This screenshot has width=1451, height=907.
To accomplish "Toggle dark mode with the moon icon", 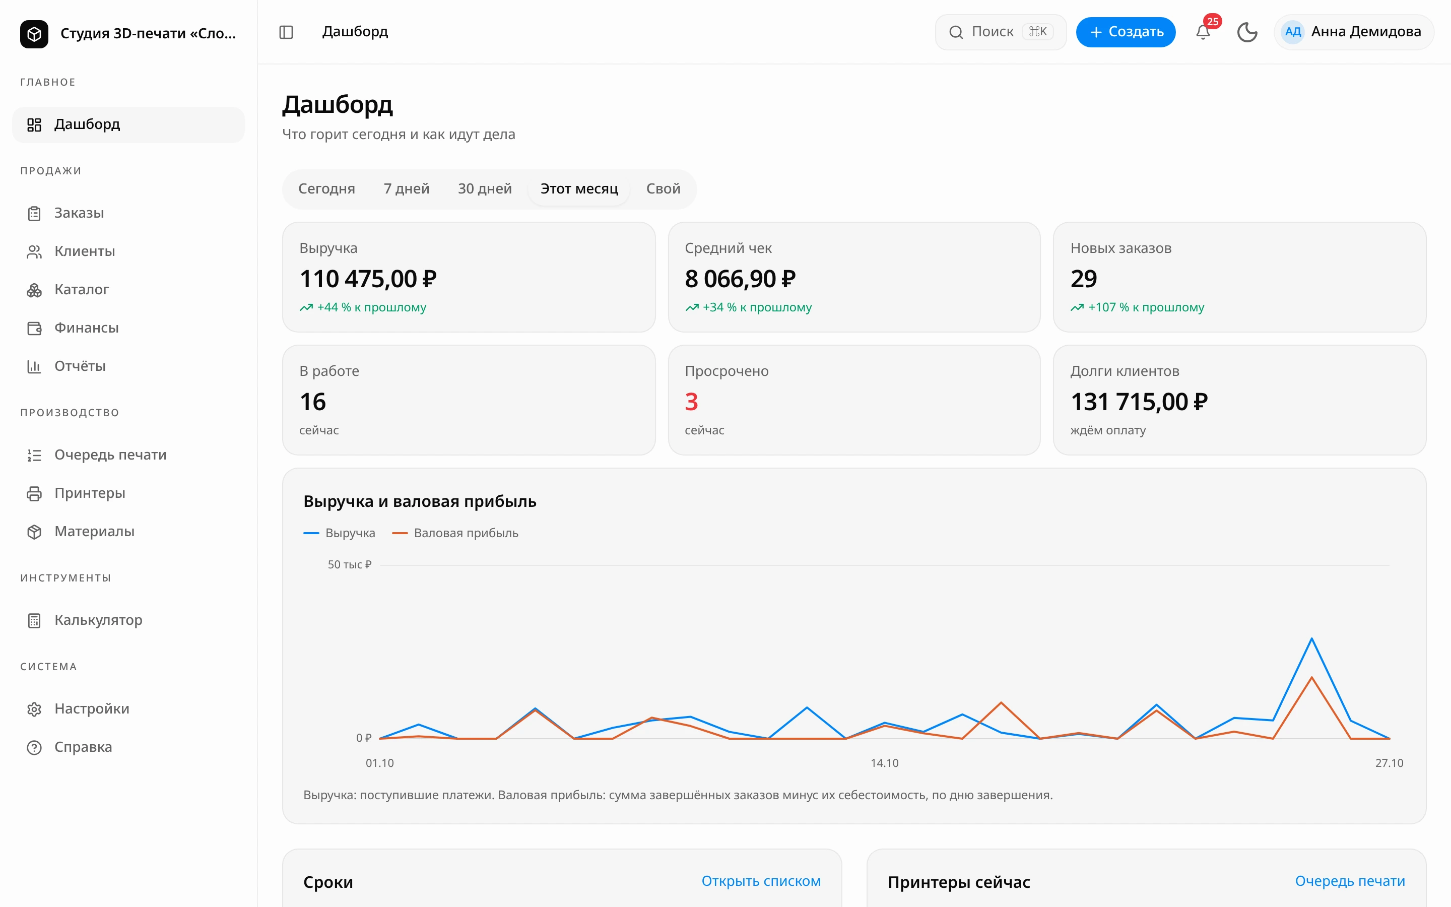I will tap(1247, 32).
